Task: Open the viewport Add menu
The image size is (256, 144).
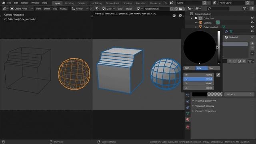Action: click(55, 9)
